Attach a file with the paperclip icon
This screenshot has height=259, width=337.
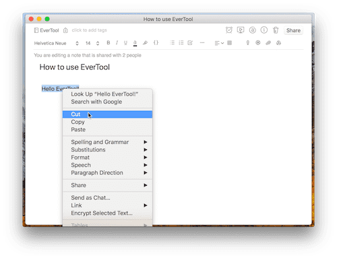tap(268, 42)
